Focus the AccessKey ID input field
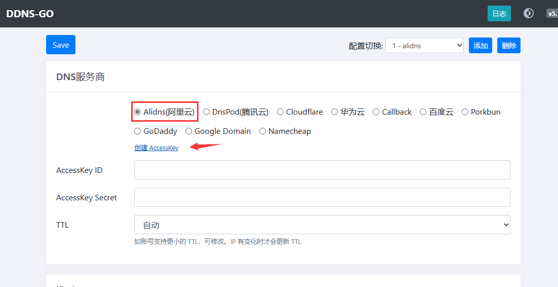This screenshot has width=558, height=287. click(322, 170)
